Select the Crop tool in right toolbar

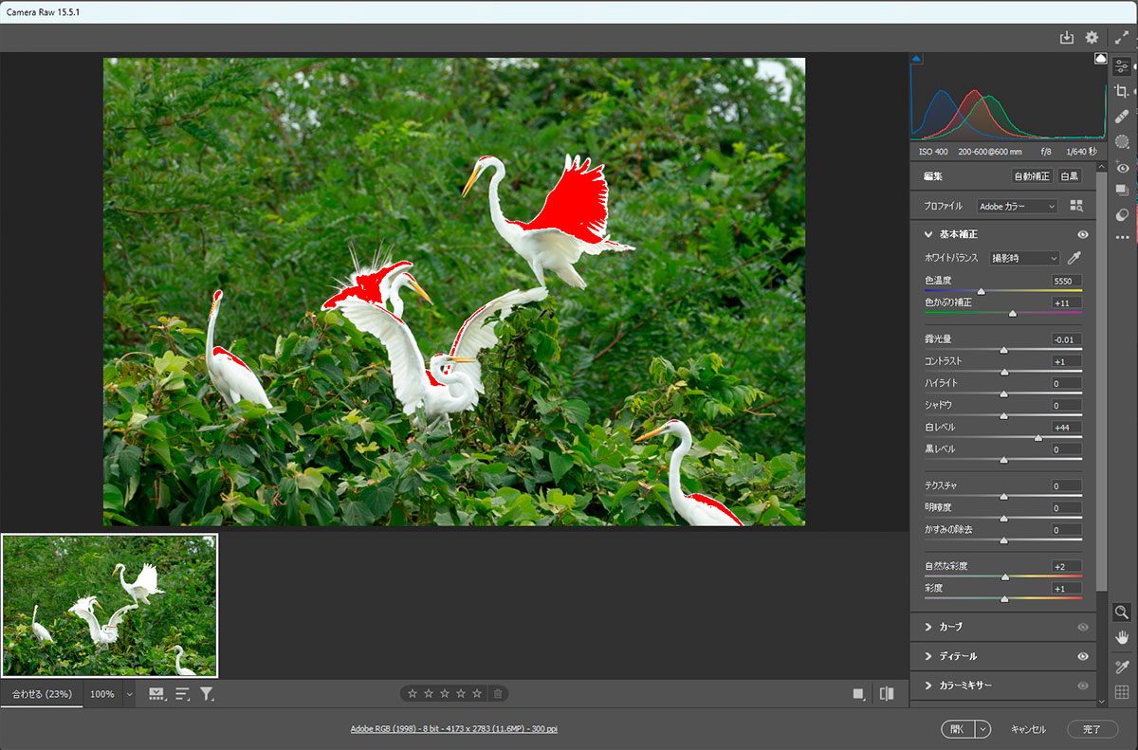(1122, 91)
